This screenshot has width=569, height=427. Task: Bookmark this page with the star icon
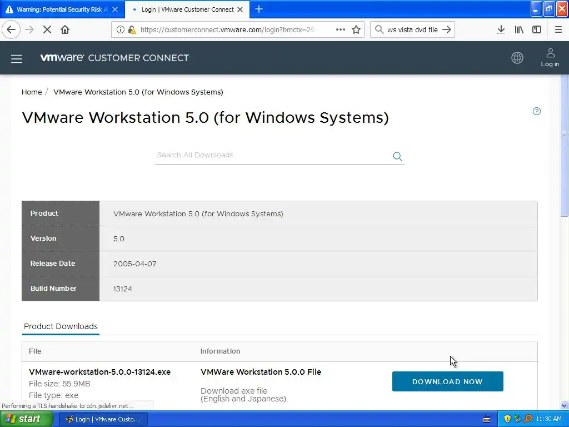[x=356, y=30]
